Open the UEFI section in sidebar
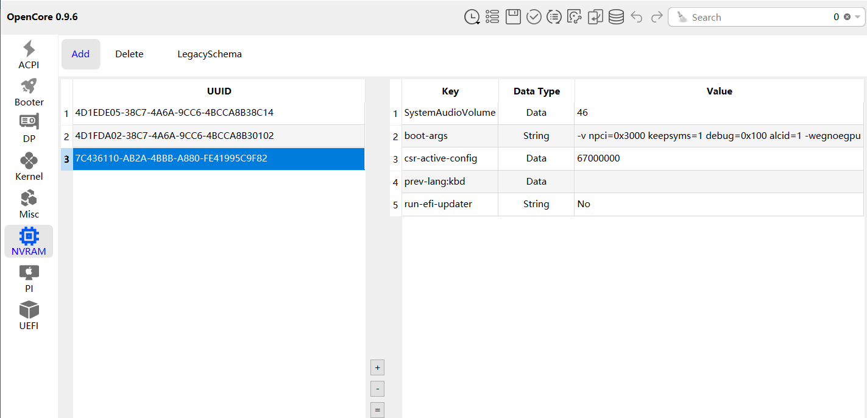This screenshot has width=867, height=418. pyautogui.click(x=29, y=316)
